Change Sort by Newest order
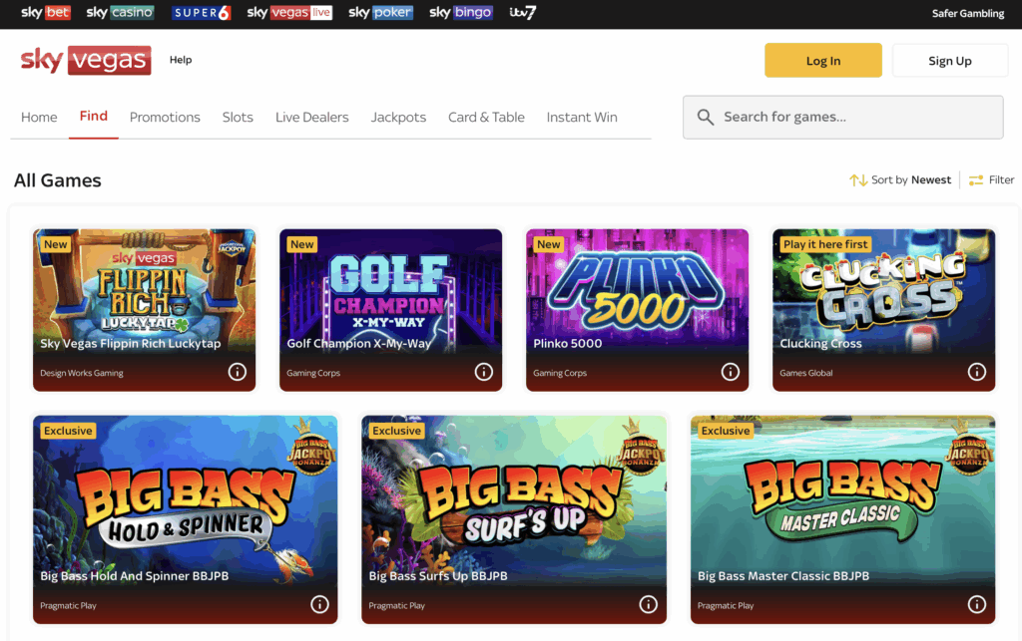This screenshot has width=1022, height=641. click(x=900, y=180)
